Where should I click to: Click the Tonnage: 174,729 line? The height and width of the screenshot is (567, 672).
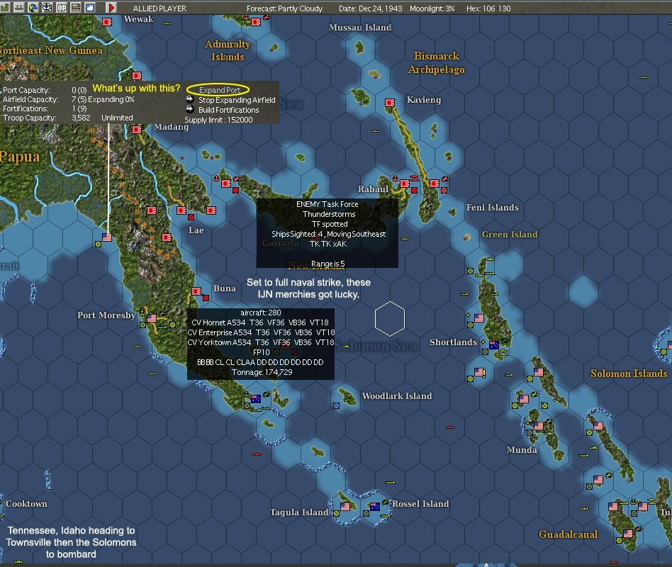[x=262, y=372]
